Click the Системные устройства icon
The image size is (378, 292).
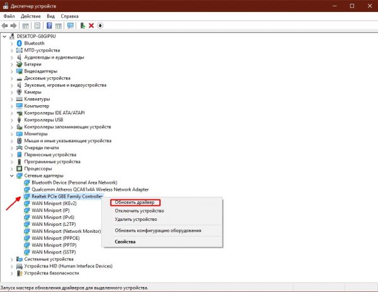(x=20, y=259)
